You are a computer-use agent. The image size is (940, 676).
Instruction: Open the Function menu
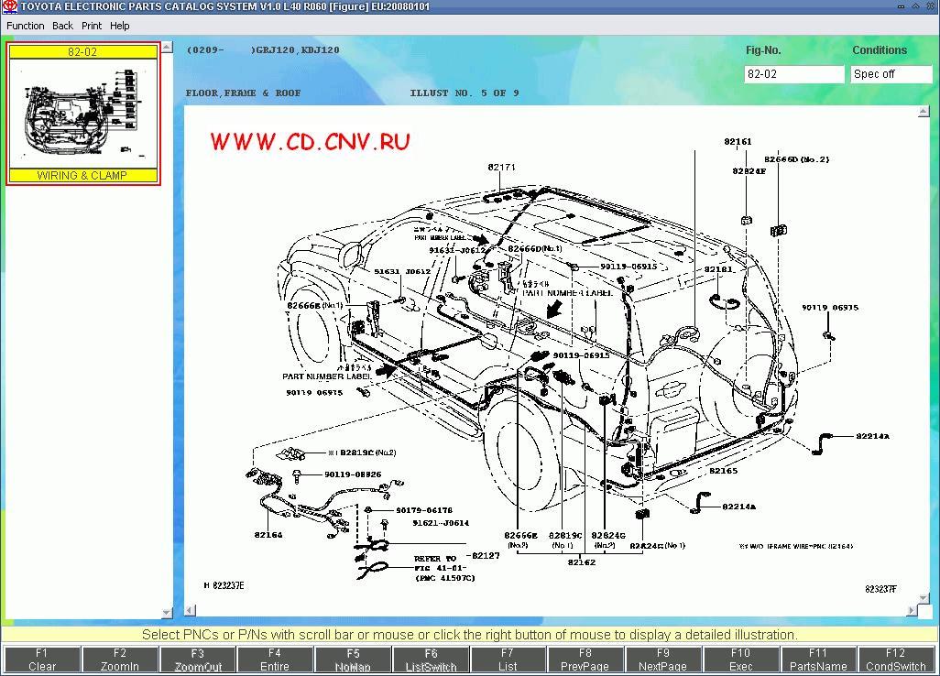click(25, 26)
